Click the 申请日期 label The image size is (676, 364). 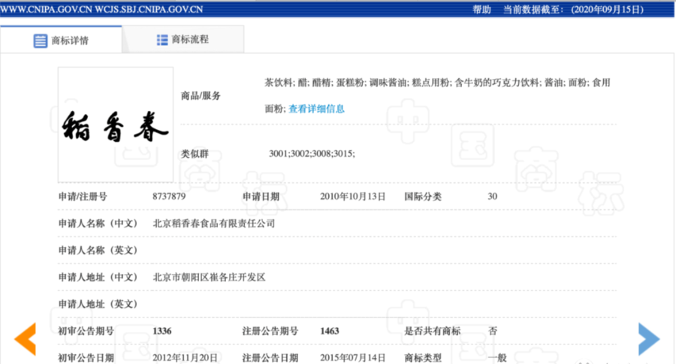pos(261,197)
